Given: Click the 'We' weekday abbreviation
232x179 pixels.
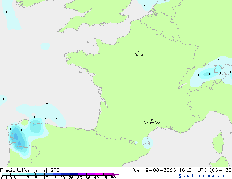Looking at the screenshot, I should tap(136, 170).
